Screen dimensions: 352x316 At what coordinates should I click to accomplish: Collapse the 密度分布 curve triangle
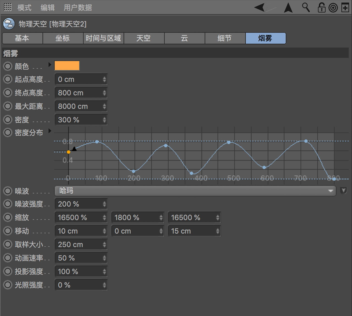[x=50, y=131]
